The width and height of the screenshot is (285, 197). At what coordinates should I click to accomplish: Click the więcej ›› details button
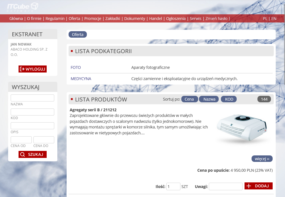(x=262, y=159)
